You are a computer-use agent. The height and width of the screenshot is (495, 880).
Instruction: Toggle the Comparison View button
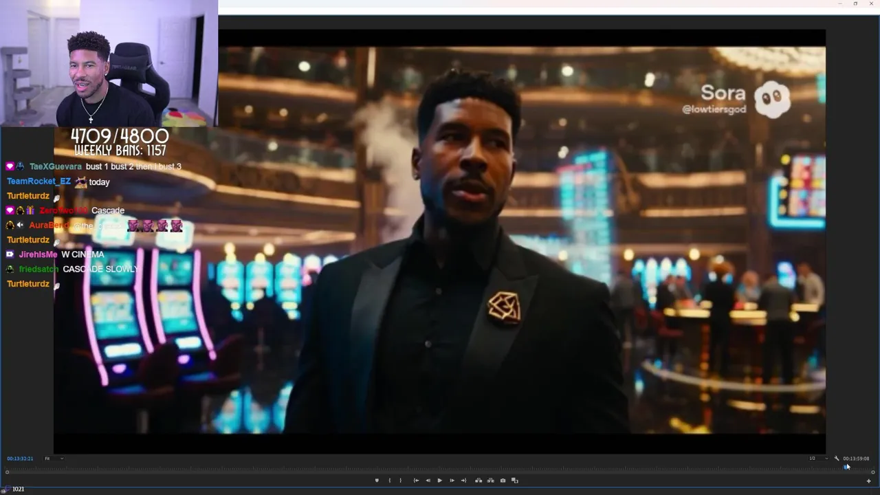coord(514,481)
